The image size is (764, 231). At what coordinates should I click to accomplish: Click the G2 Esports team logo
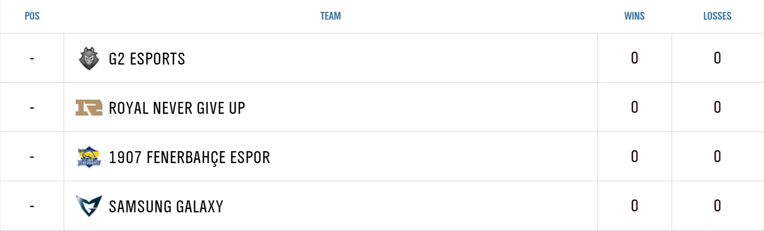pos(89,58)
